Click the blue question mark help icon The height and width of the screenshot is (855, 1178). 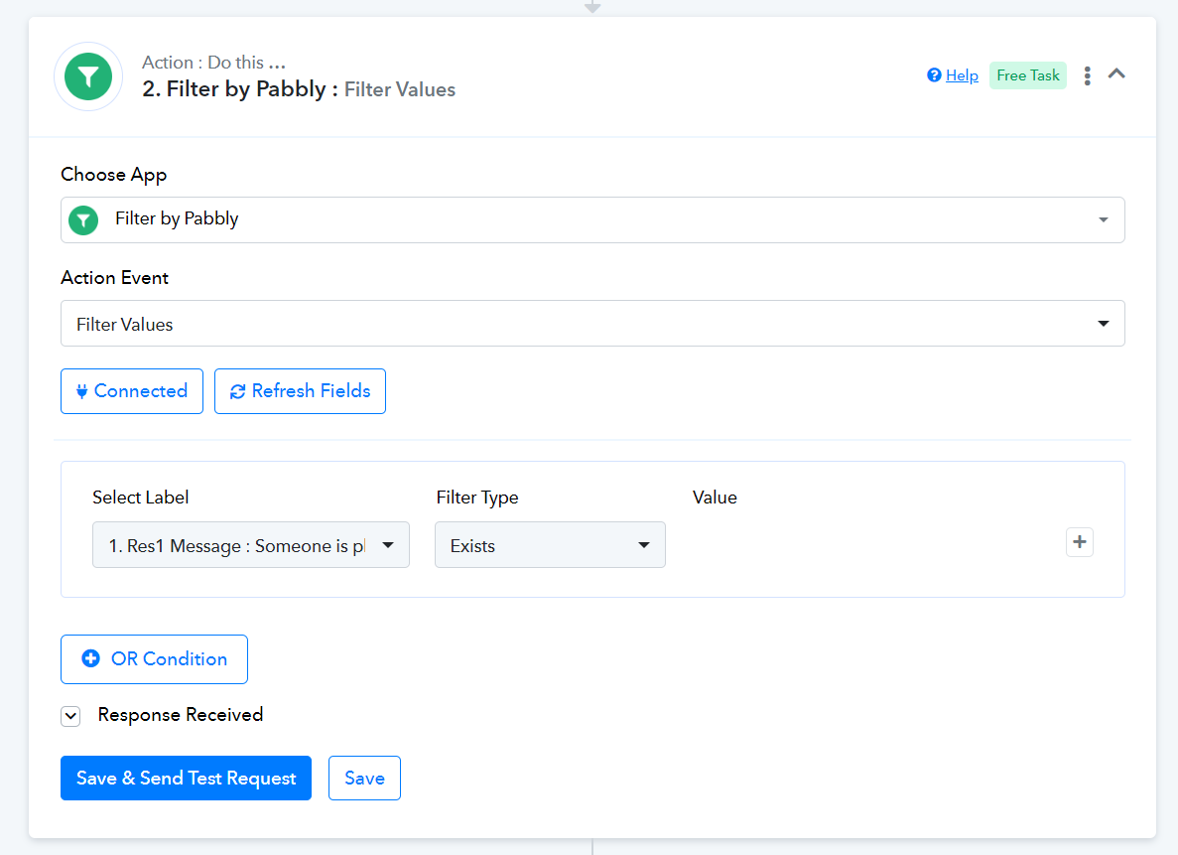click(x=934, y=75)
